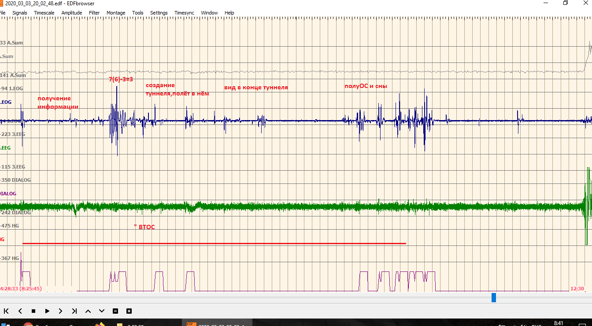The height and width of the screenshot is (326, 592).
Task: Click the red horizontal marker line
Action: tap(214, 243)
